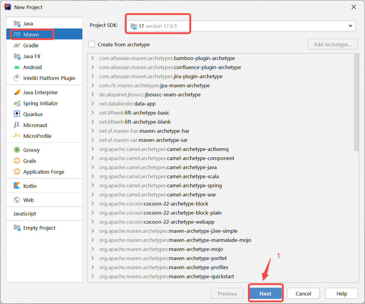
Task: Click Add Archetype... button
Action: point(333,44)
